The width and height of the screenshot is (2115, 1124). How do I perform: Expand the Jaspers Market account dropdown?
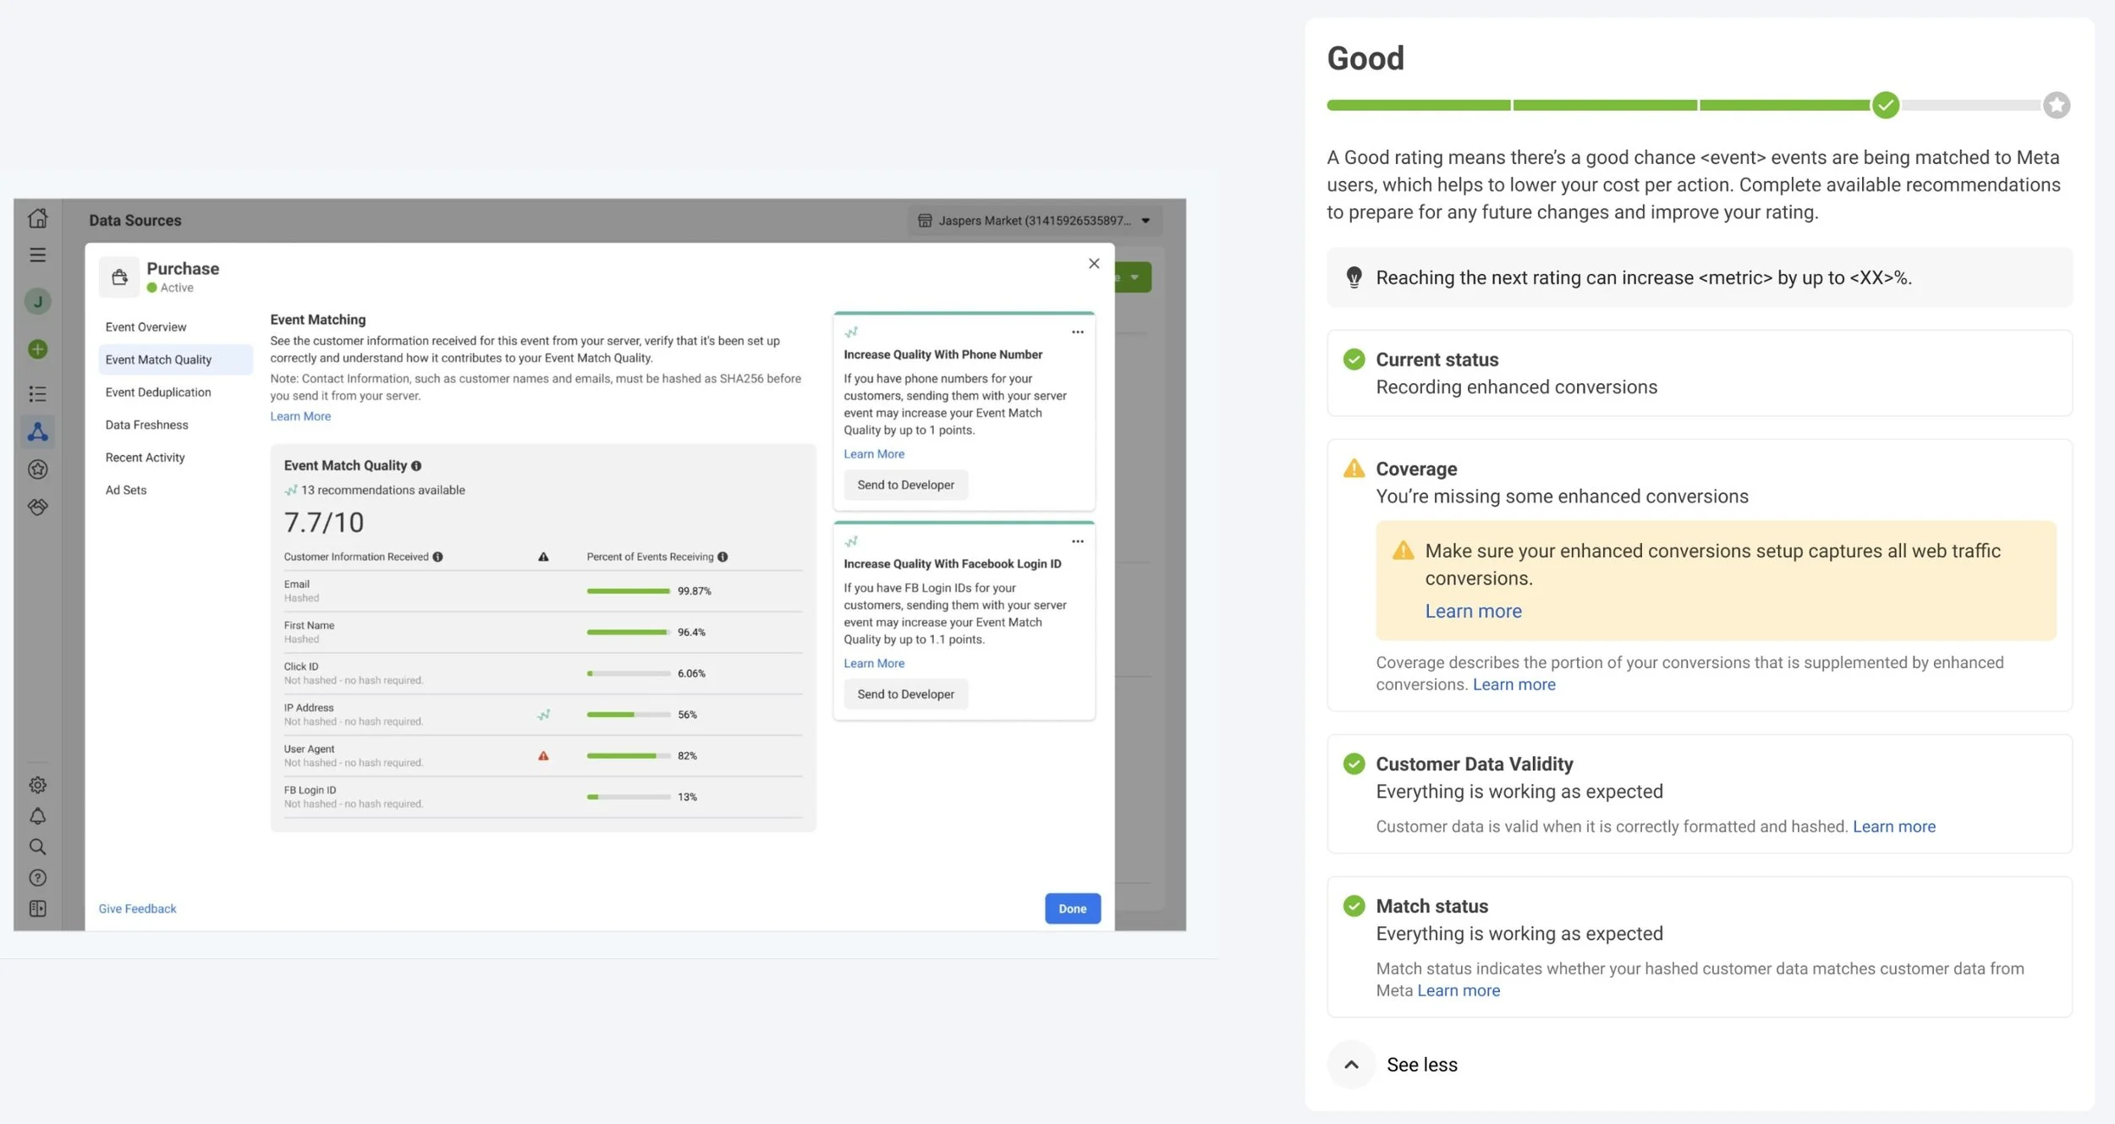[x=1145, y=221]
